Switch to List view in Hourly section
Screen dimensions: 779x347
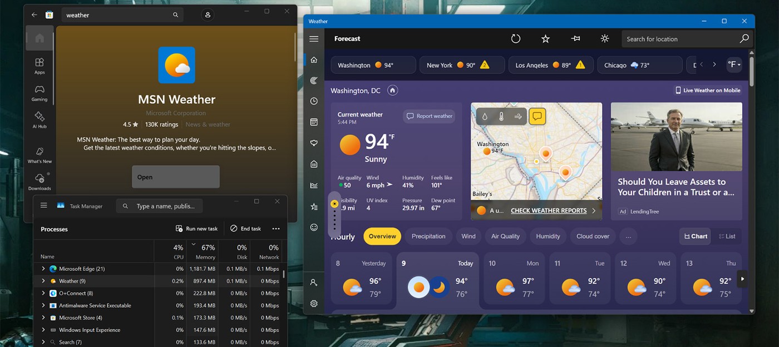pos(727,237)
